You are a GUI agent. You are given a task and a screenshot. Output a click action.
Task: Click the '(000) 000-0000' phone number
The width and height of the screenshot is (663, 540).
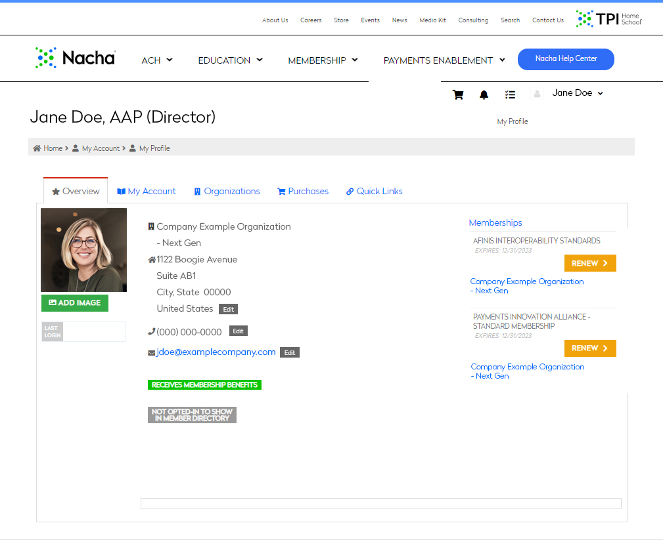(x=189, y=332)
